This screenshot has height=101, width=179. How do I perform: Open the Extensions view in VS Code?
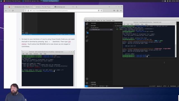87,41
